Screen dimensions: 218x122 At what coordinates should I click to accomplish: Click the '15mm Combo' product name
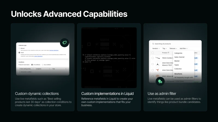coord(167,58)
